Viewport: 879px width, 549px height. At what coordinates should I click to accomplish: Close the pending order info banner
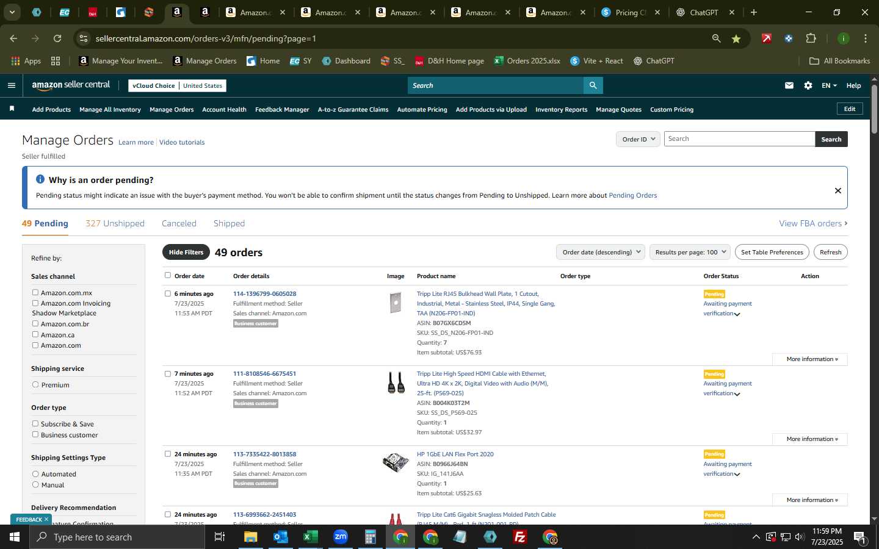[x=838, y=190]
